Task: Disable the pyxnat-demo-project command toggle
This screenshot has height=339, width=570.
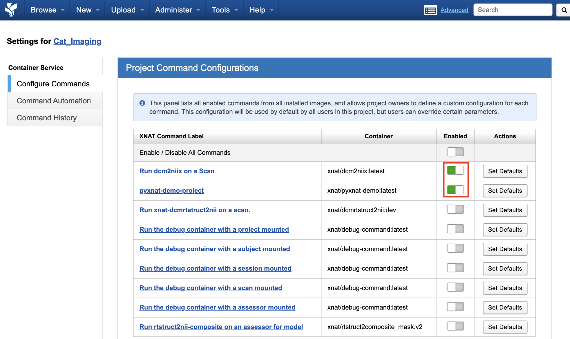Action: [x=455, y=190]
